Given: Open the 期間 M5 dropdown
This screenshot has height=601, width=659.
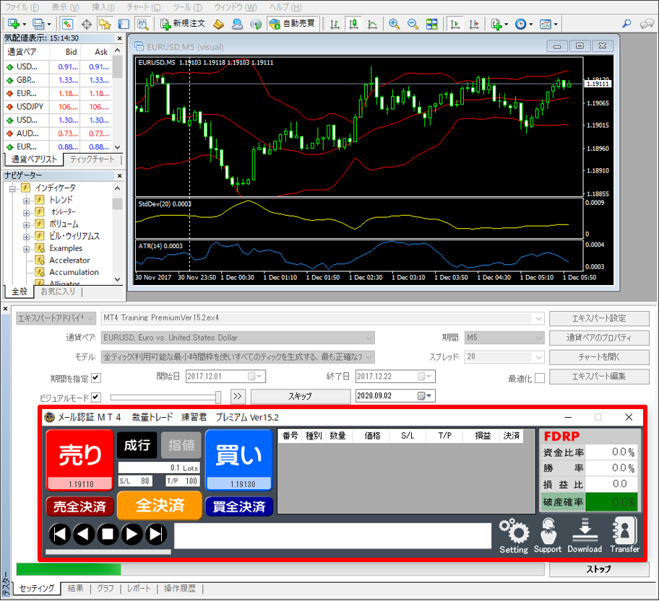Looking at the screenshot, I should click(538, 338).
